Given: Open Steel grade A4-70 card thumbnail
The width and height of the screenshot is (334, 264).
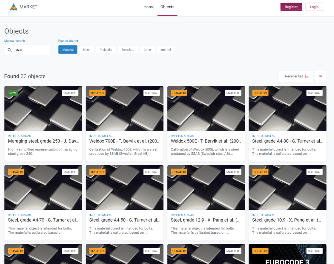Looking at the screenshot, I should coord(43,188).
